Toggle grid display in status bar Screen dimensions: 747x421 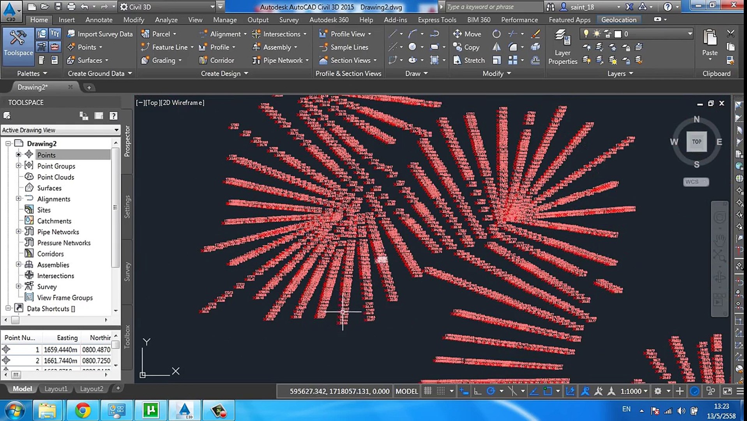tap(427, 391)
